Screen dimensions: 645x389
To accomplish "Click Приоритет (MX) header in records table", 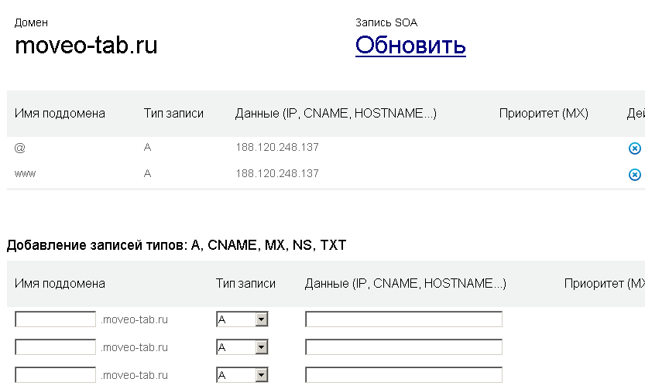I will pyautogui.click(x=544, y=114).
